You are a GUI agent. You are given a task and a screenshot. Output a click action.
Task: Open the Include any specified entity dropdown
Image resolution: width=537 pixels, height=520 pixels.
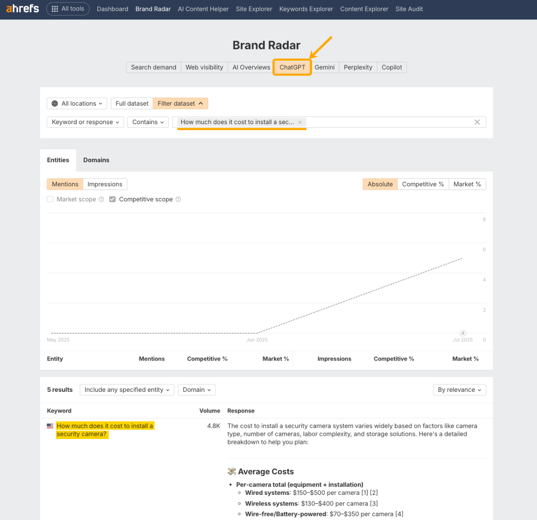[127, 390]
